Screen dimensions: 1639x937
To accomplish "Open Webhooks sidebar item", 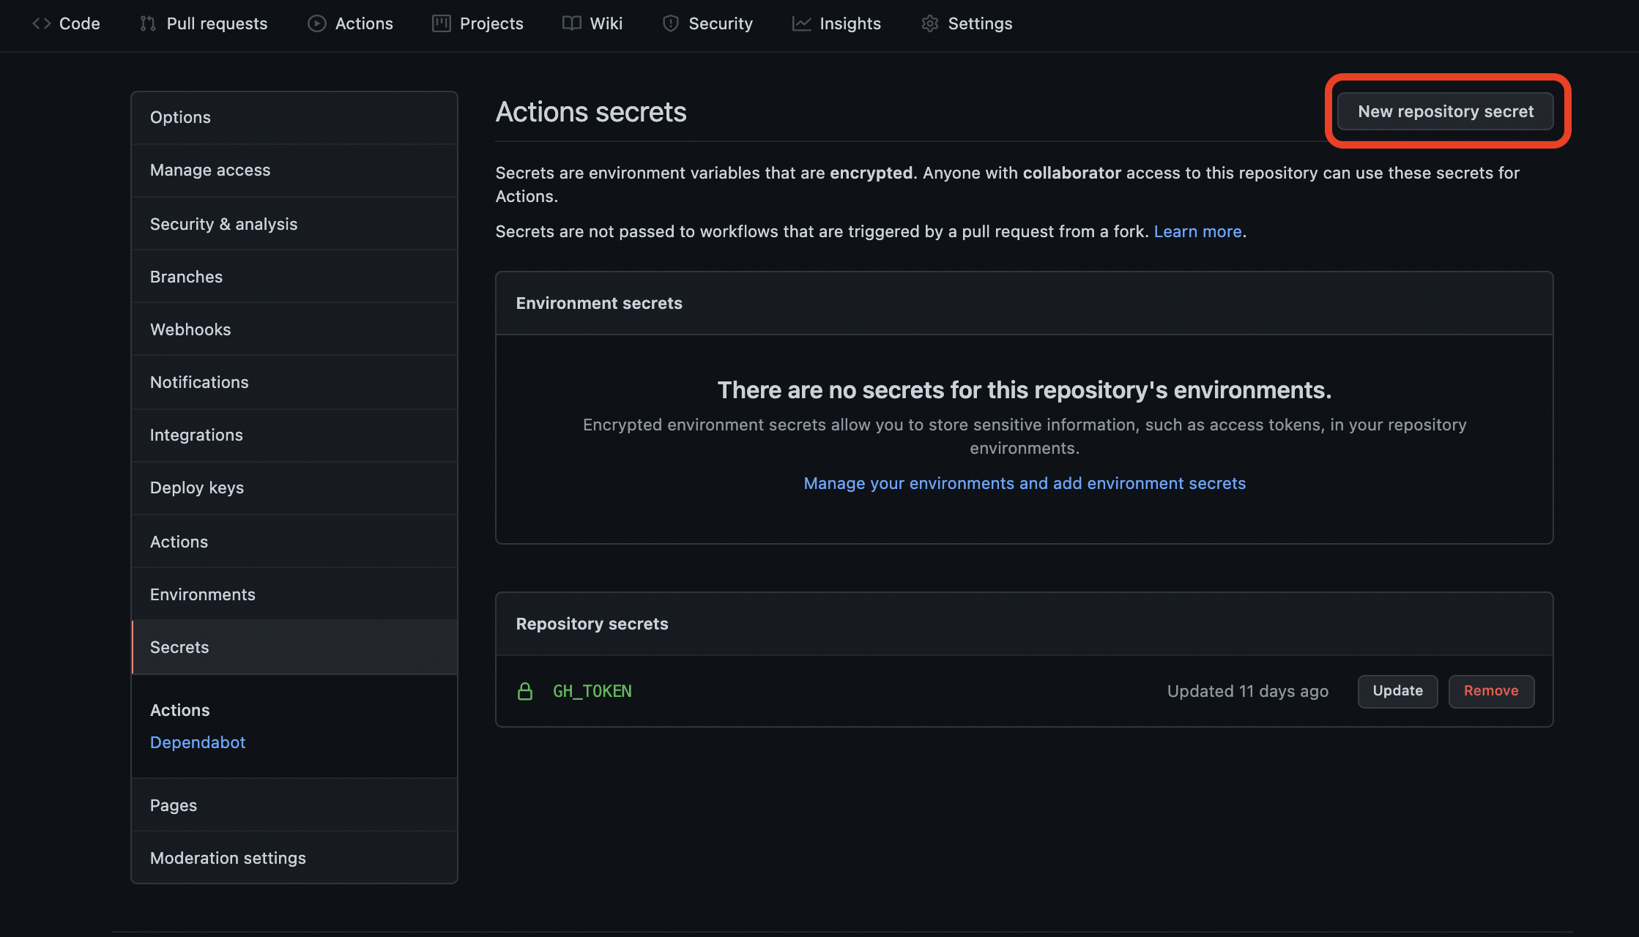I will tap(190, 329).
